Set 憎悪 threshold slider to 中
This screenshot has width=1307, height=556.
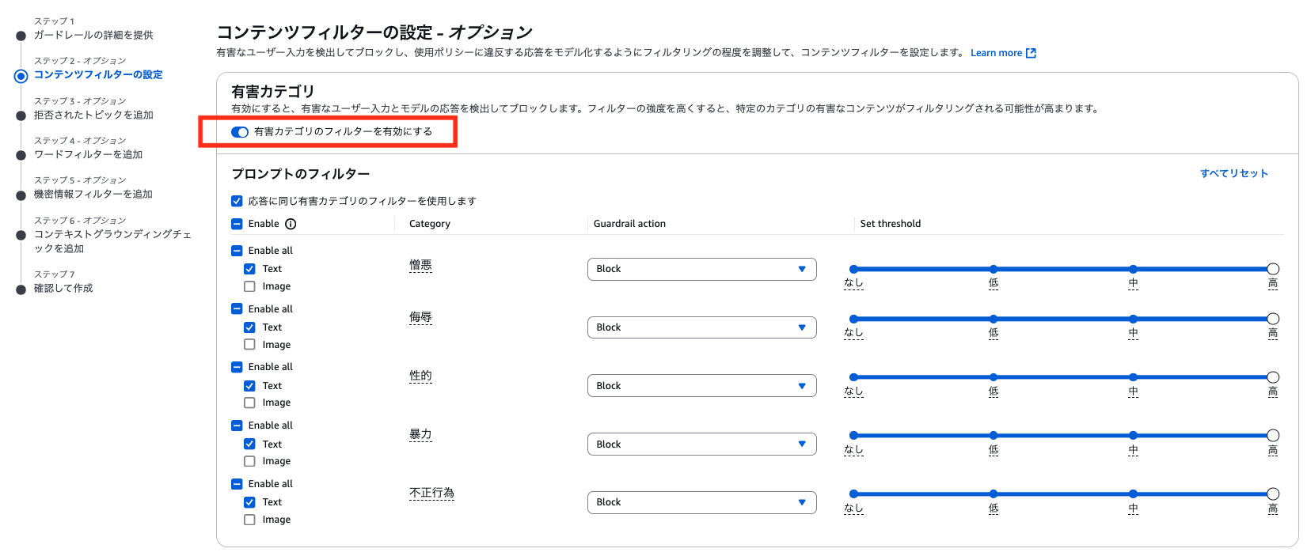pos(1133,270)
